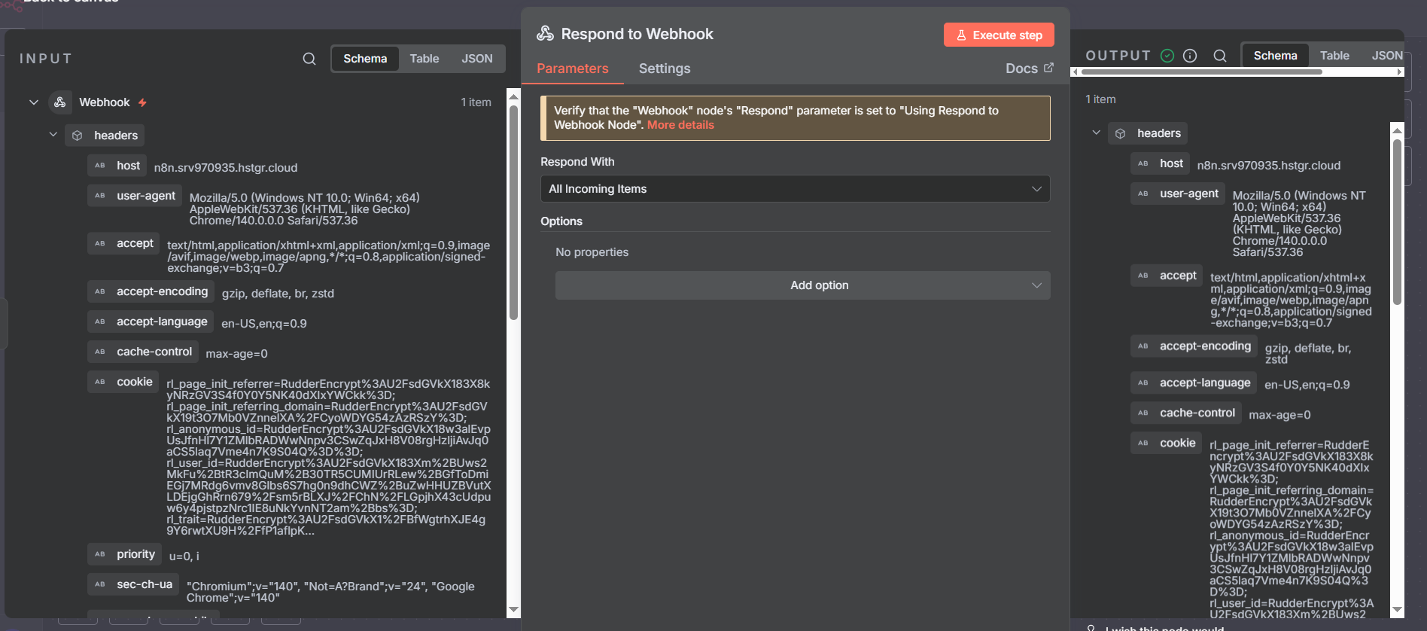Click the green success checkmark icon

pos(1167,56)
